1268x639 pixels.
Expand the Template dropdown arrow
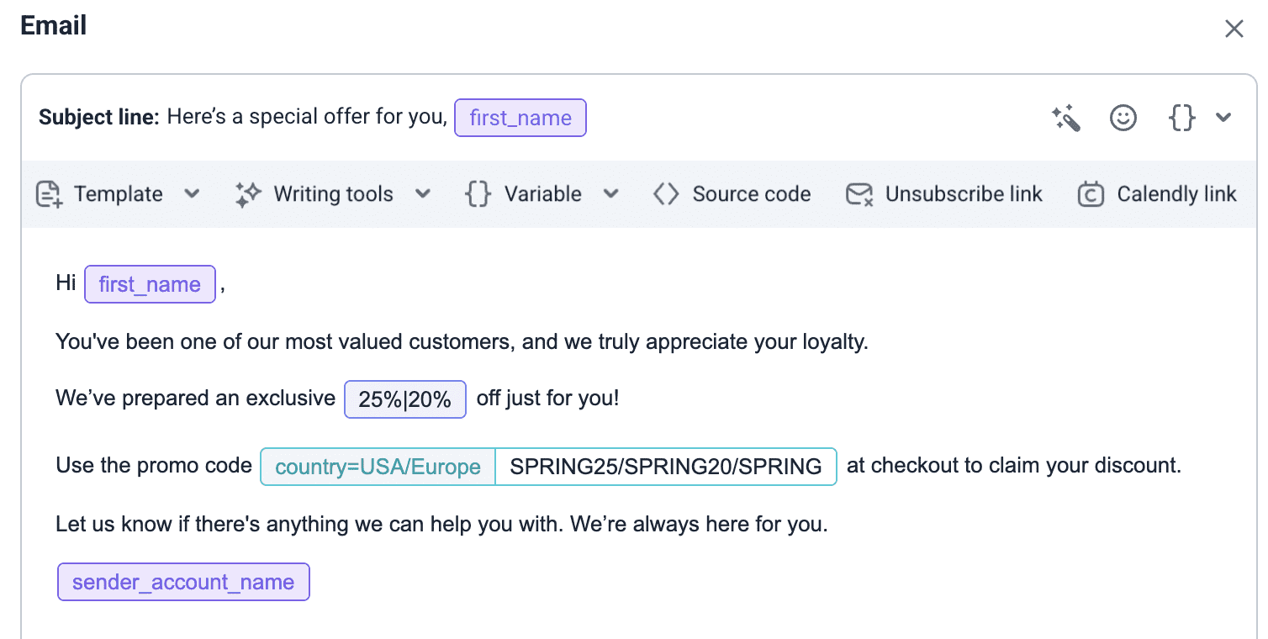pyautogui.click(x=192, y=194)
